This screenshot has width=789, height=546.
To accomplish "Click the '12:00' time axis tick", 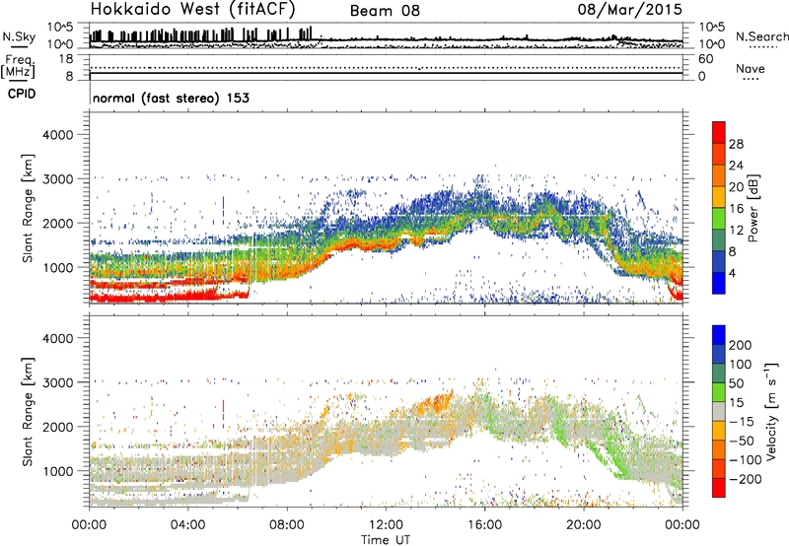I will point(386,525).
